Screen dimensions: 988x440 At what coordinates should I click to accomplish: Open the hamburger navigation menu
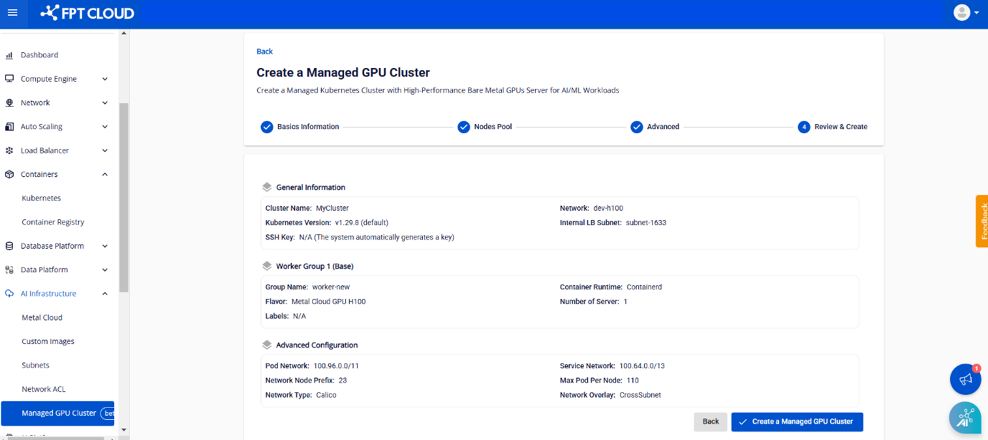click(13, 13)
